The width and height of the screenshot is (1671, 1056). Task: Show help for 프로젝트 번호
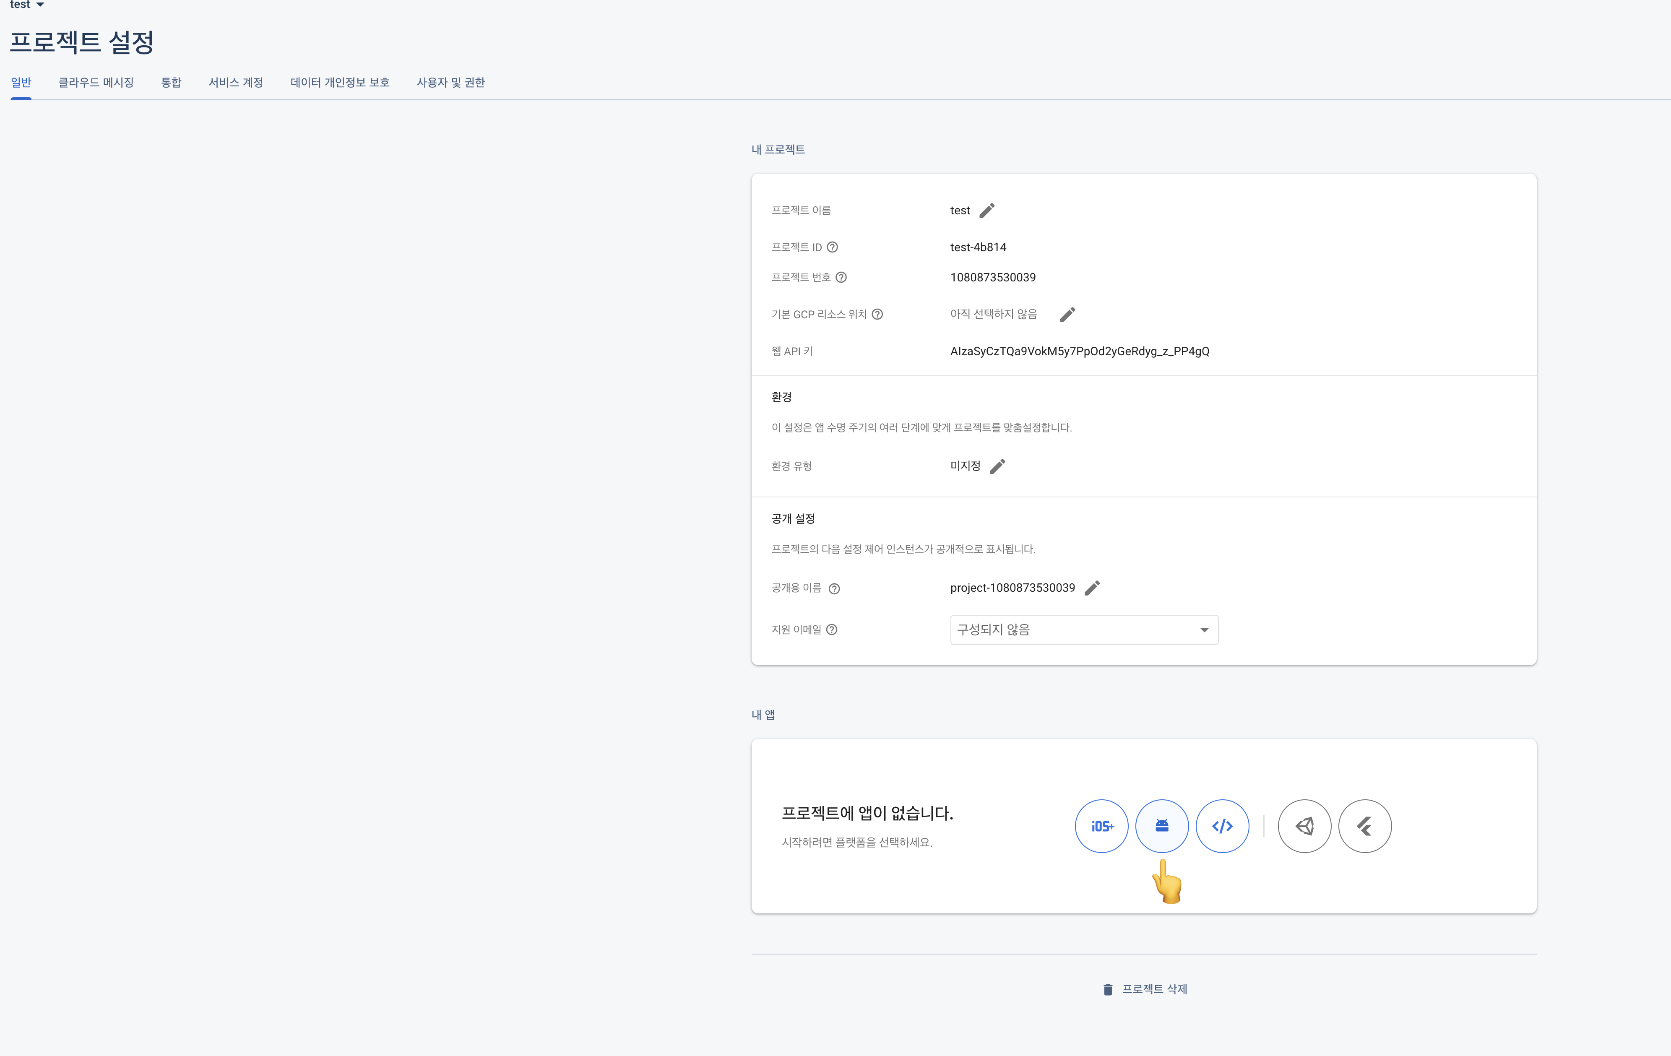(841, 278)
